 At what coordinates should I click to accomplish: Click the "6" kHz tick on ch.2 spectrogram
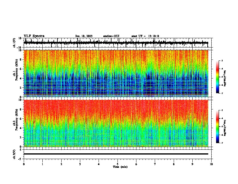point(21,119)
